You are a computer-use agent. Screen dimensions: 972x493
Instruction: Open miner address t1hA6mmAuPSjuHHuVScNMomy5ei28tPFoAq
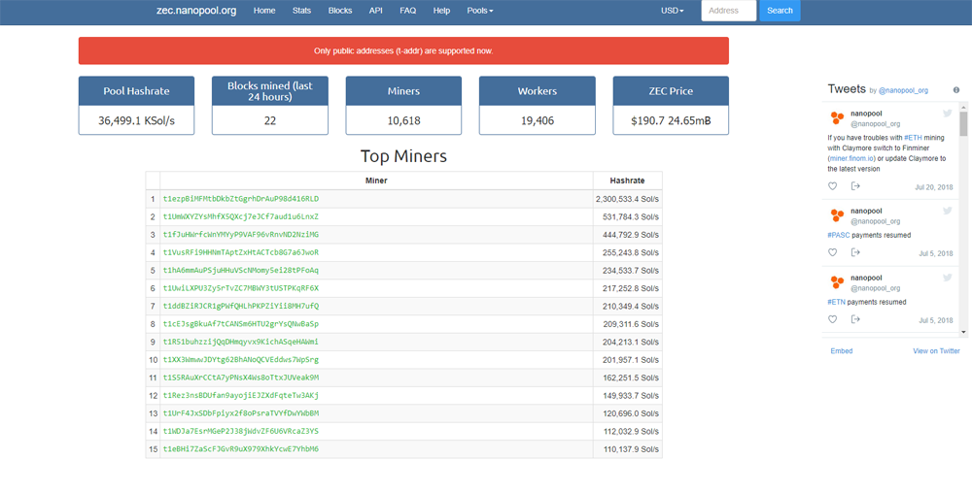pos(240,271)
